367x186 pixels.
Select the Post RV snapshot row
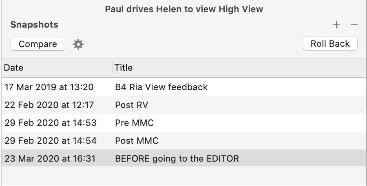tap(184, 105)
